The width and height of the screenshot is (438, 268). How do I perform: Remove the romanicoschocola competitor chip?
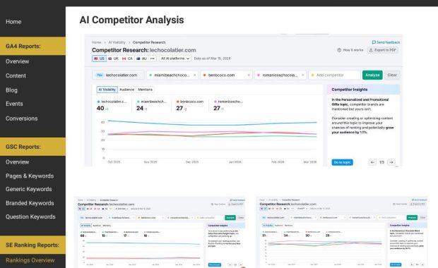tap(303, 75)
